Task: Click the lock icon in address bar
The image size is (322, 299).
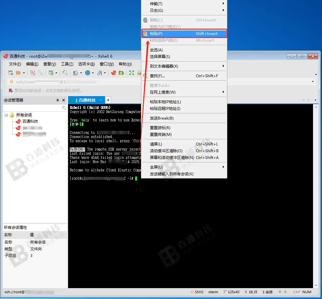Action: pyautogui.click(x=12, y=82)
